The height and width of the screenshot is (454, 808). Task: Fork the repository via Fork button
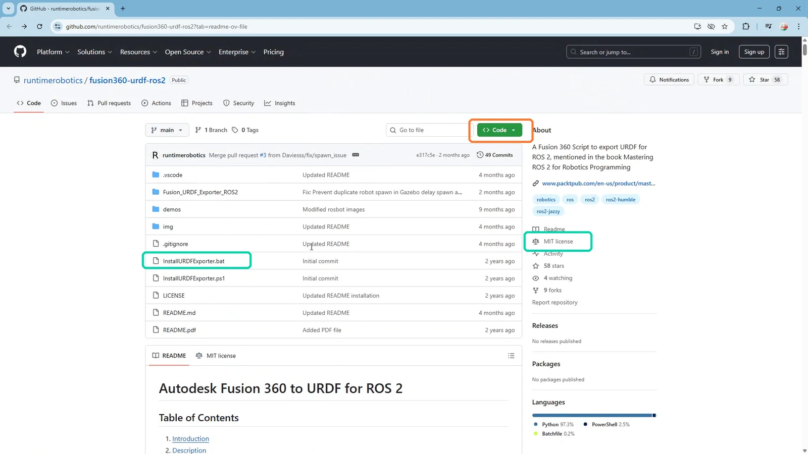pyautogui.click(x=718, y=80)
